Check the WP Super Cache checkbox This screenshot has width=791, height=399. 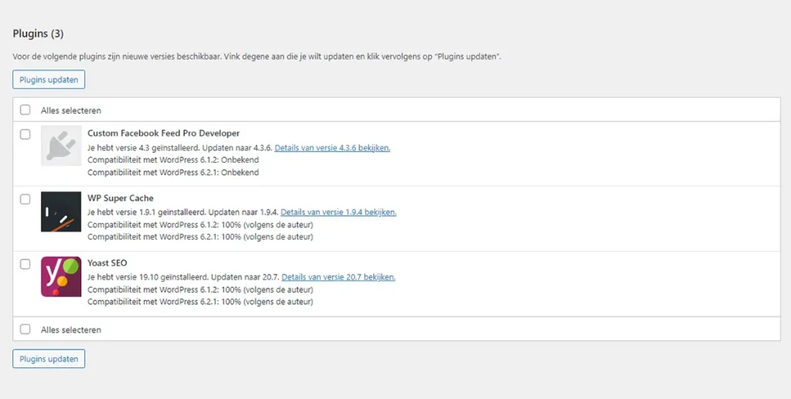pos(25,199)
